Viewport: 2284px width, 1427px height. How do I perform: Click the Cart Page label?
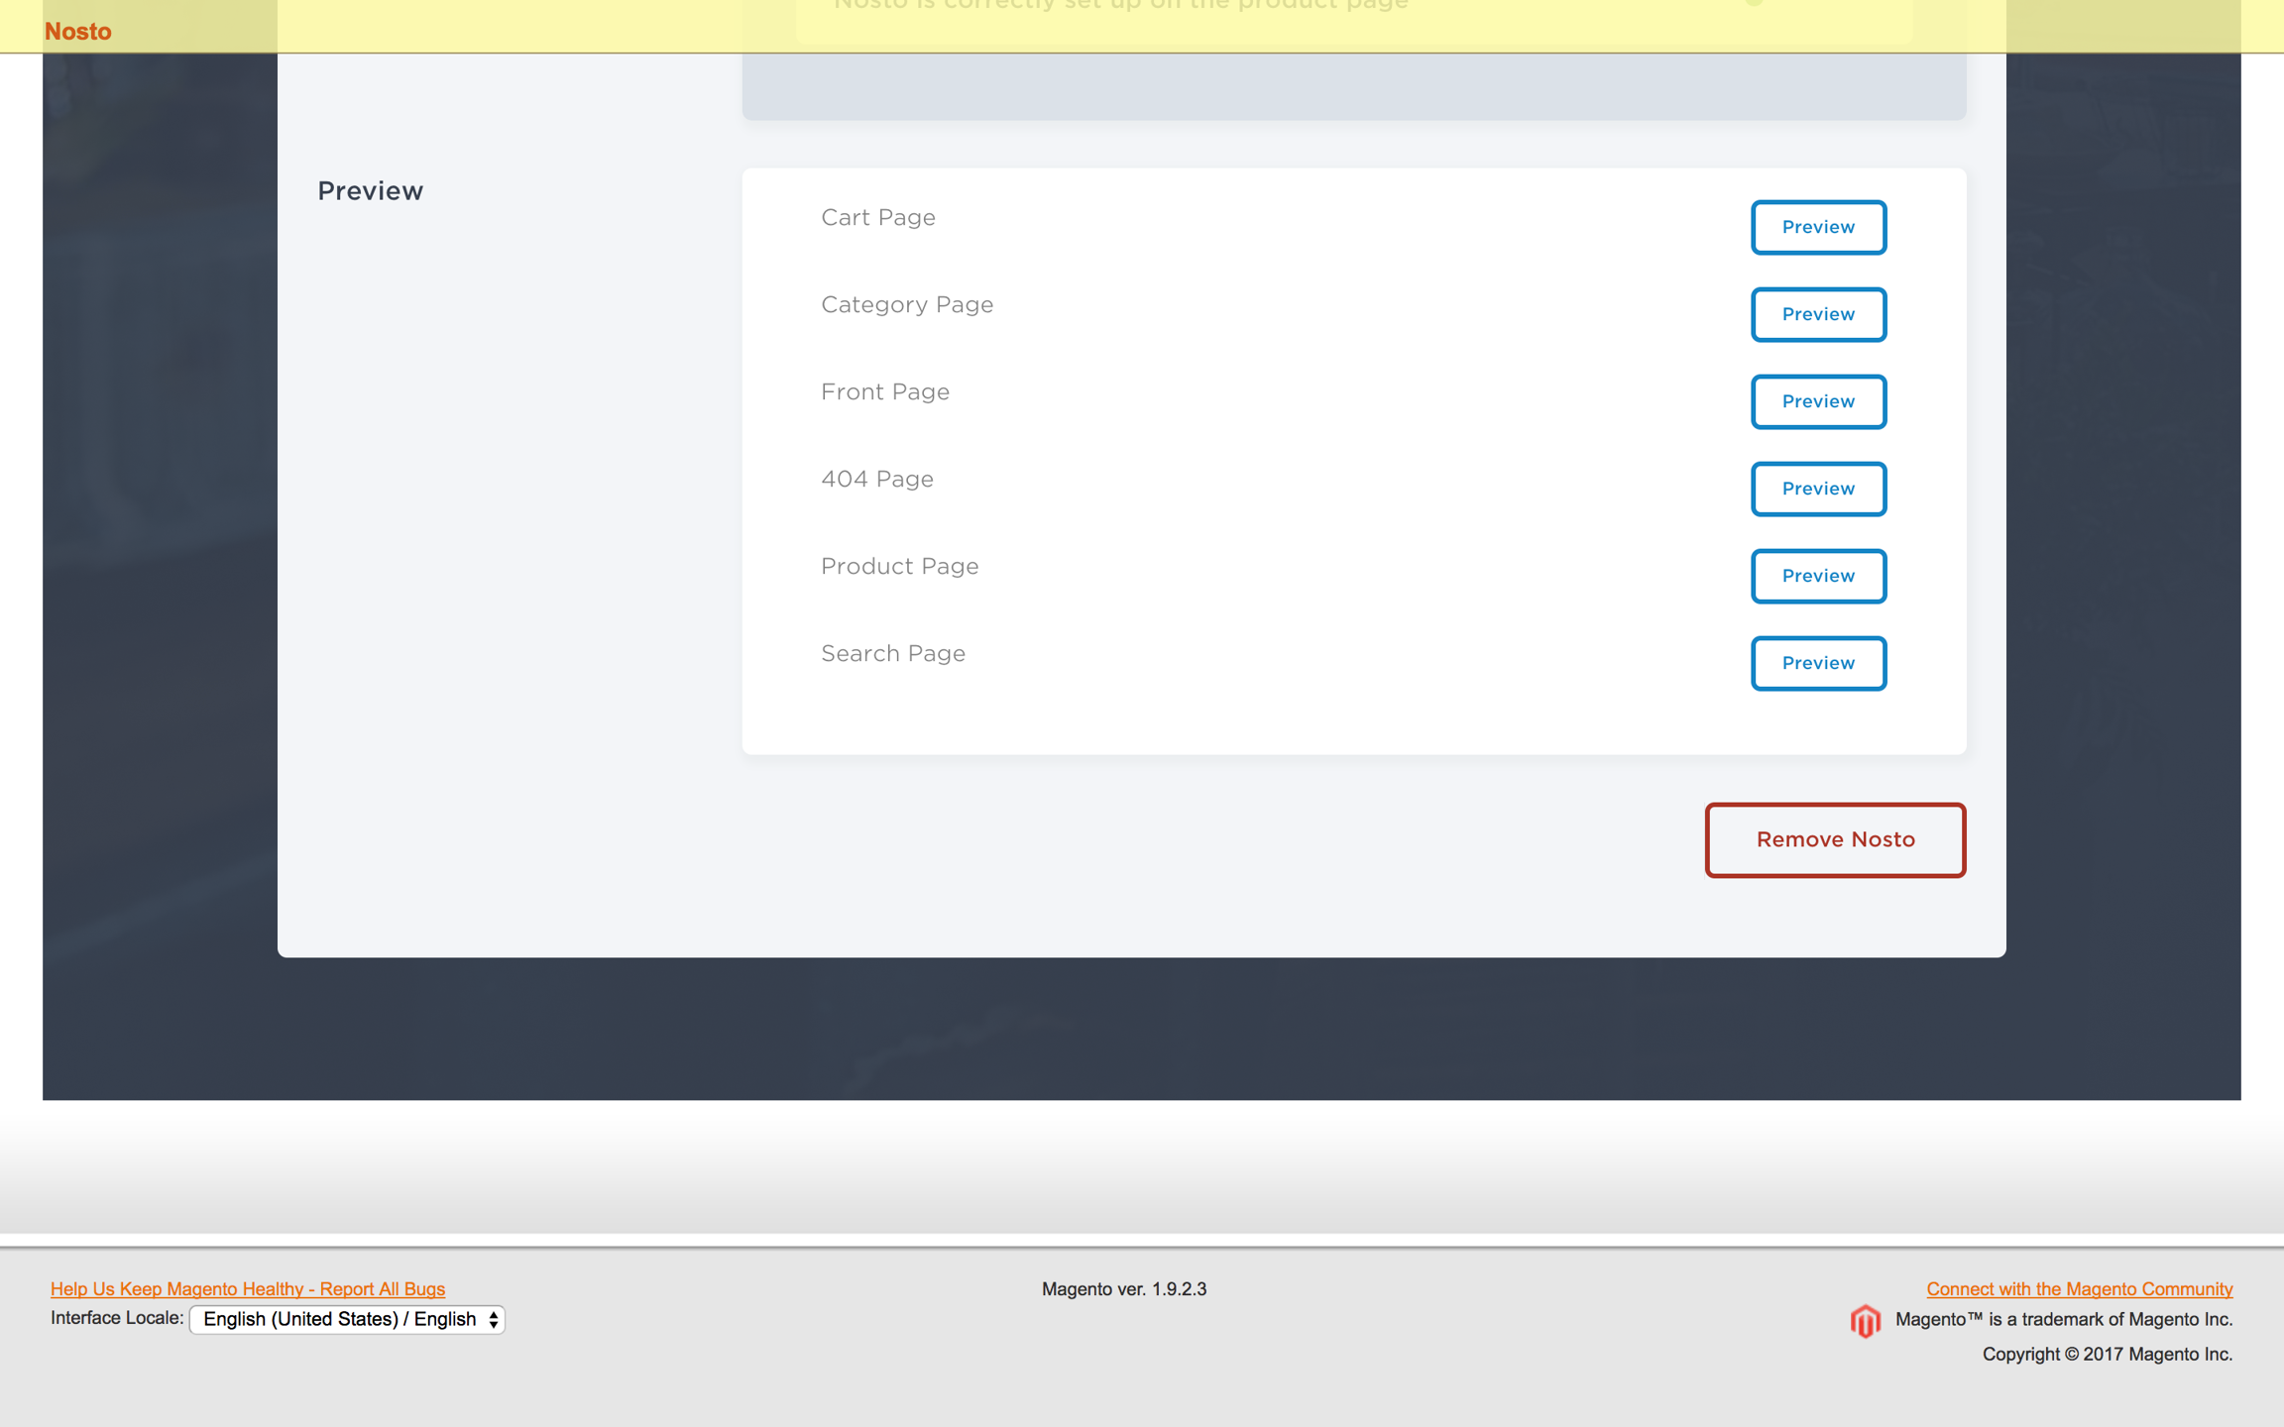(877, 217)
